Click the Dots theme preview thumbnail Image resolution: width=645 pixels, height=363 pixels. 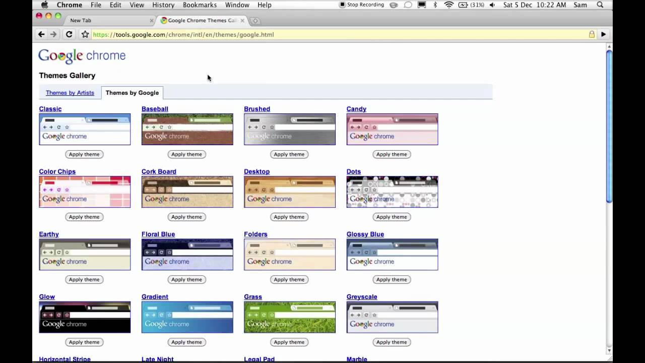pyautogui.click(x=392, y=192)
